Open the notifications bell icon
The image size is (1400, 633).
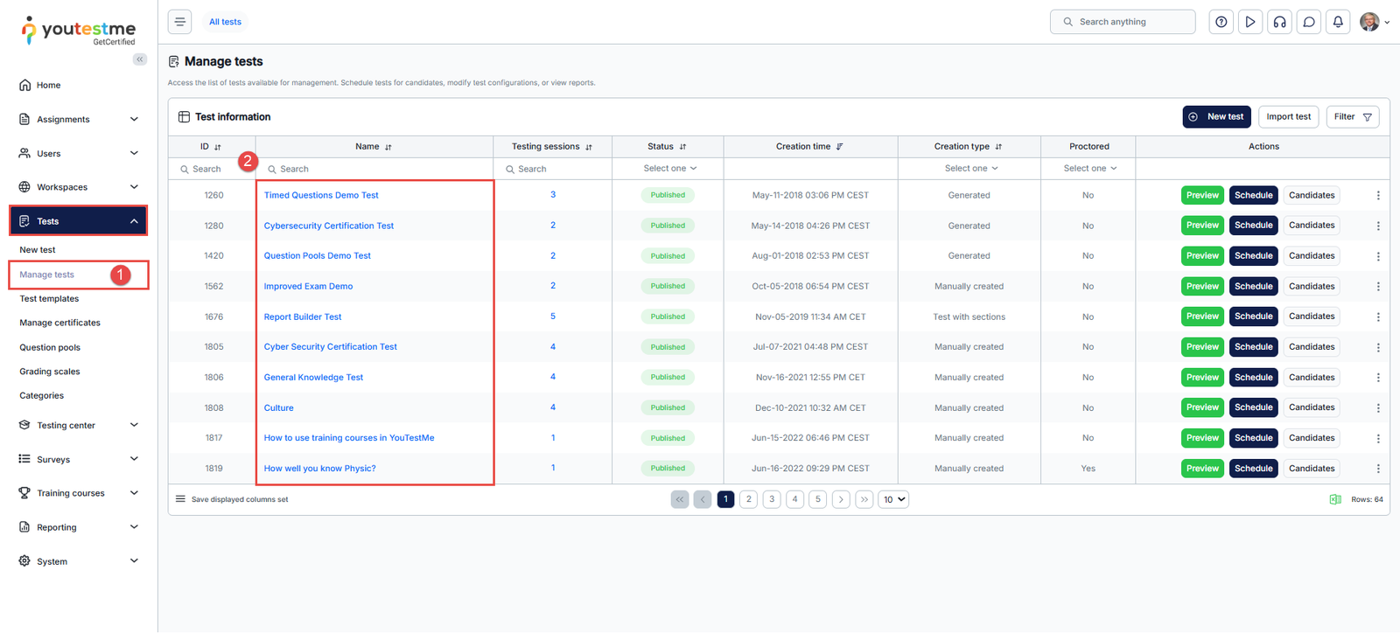tap(1338, 22)
